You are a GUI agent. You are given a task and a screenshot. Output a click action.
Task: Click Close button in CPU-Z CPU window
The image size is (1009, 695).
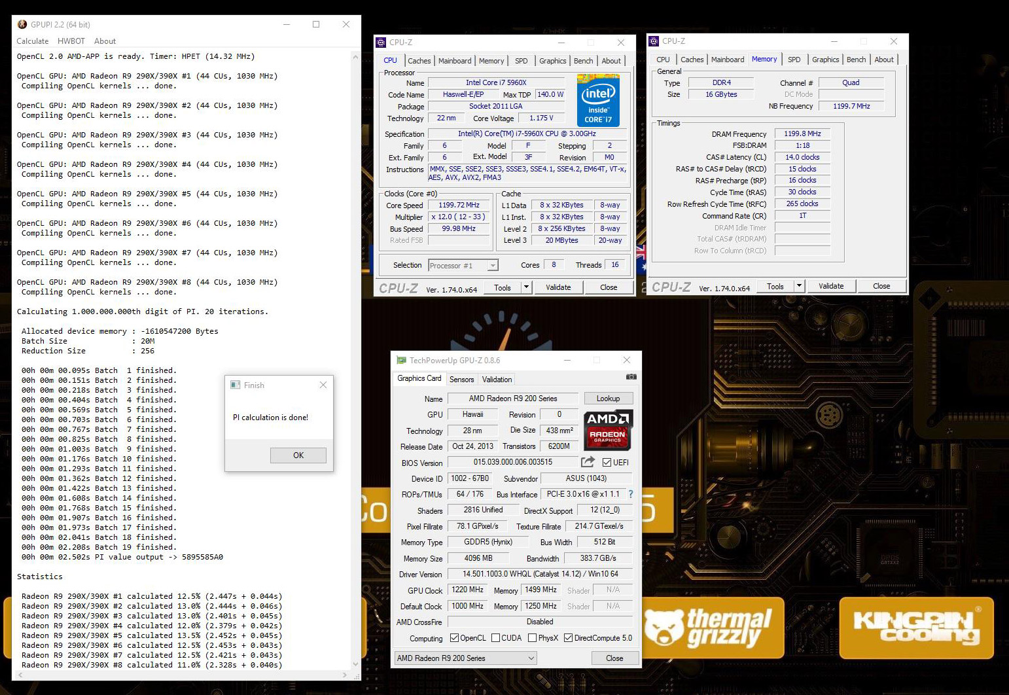coord(609,287)
